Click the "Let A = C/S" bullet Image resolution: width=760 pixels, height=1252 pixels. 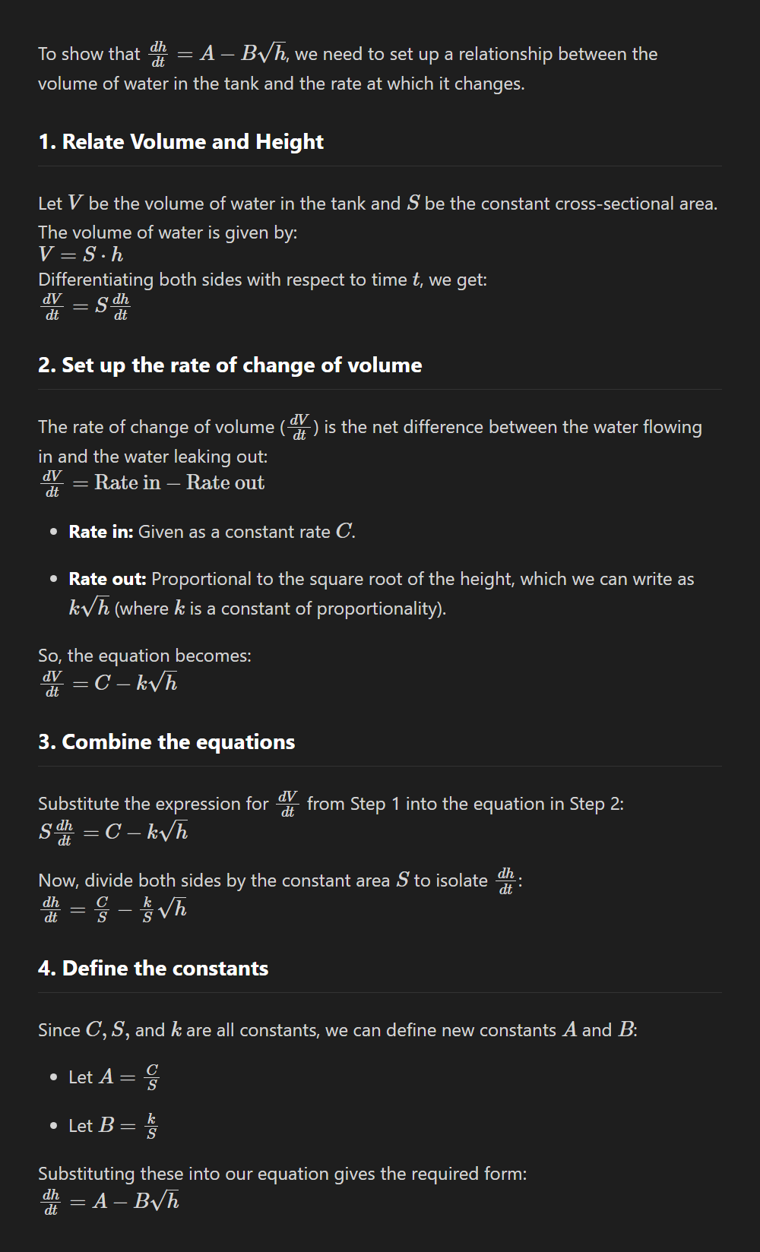coord(113,1077)
